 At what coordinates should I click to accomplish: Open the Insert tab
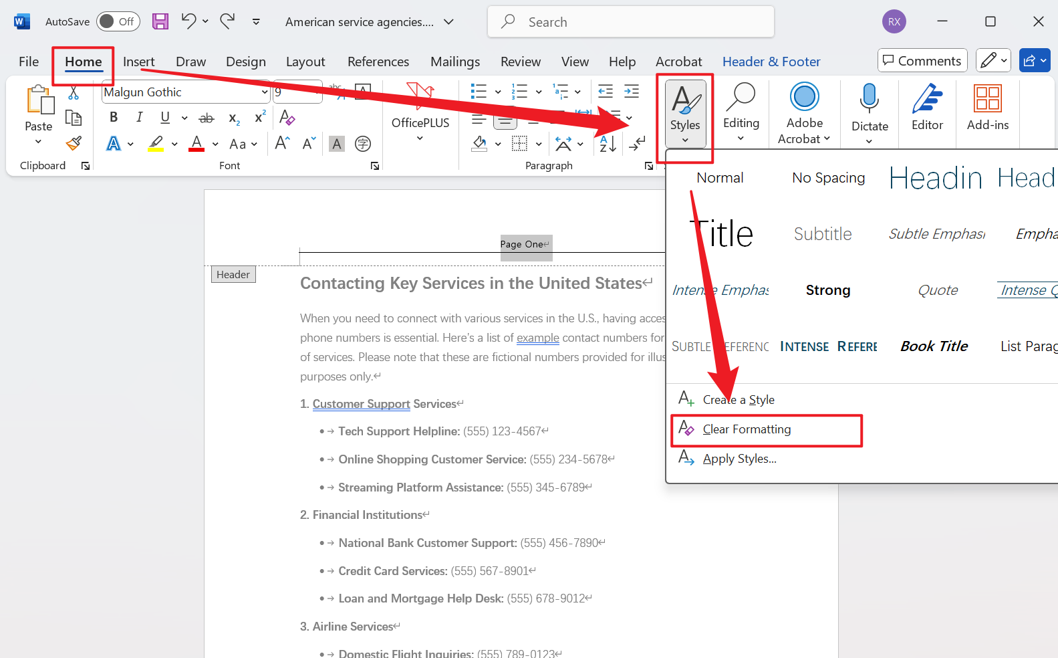(138, 62)
